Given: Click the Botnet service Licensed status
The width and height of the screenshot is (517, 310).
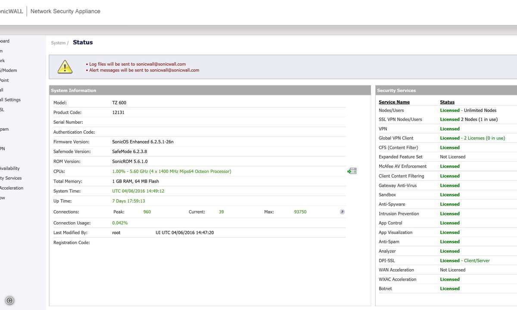Looking at the screenshot, I should click(x=450, y=288).
